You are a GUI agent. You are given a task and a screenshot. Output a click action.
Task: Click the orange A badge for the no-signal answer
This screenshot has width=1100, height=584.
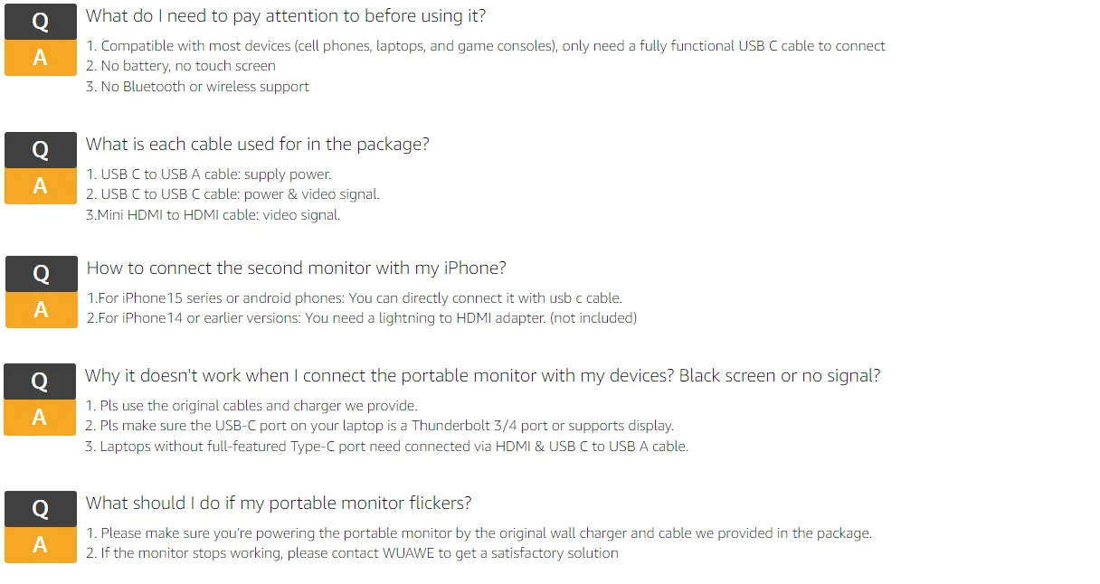pyautogui.click(x=40, y=418)
